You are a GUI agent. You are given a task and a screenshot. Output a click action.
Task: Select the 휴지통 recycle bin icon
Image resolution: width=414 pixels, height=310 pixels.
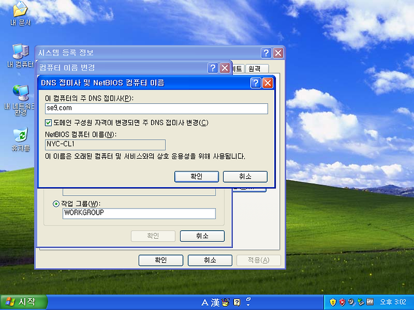click(20, 139)
